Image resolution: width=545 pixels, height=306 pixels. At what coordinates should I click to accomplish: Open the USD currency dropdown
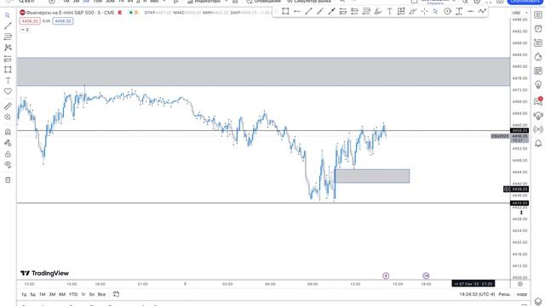pos(519,13)
